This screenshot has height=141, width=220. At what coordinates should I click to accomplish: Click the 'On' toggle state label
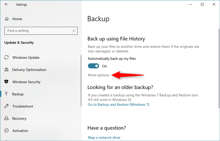point(104,66)
